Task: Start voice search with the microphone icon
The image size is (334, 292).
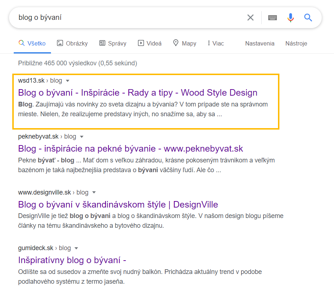Action: click(290, 17)
